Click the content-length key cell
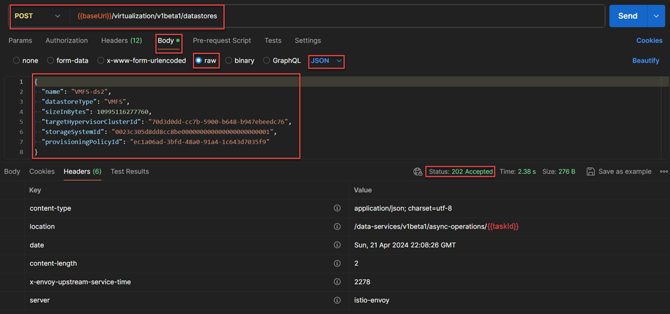 tap(53, 263)
